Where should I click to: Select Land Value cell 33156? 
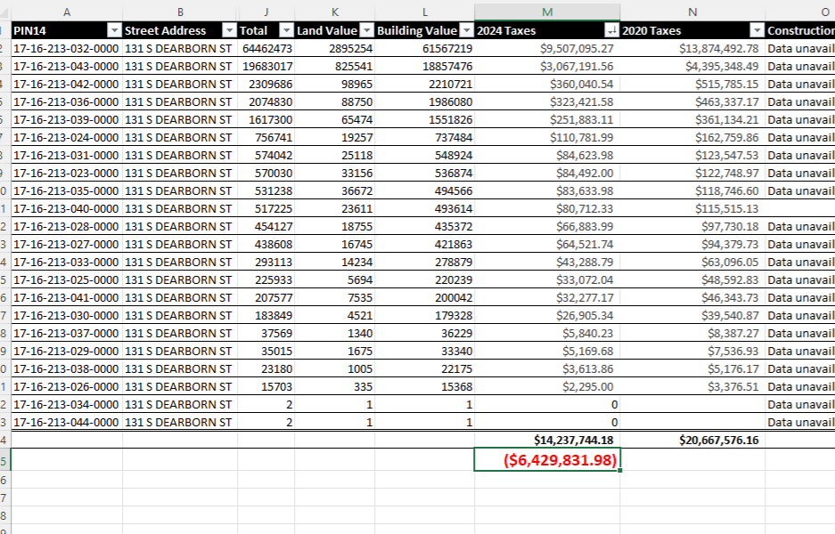(334, 173)
